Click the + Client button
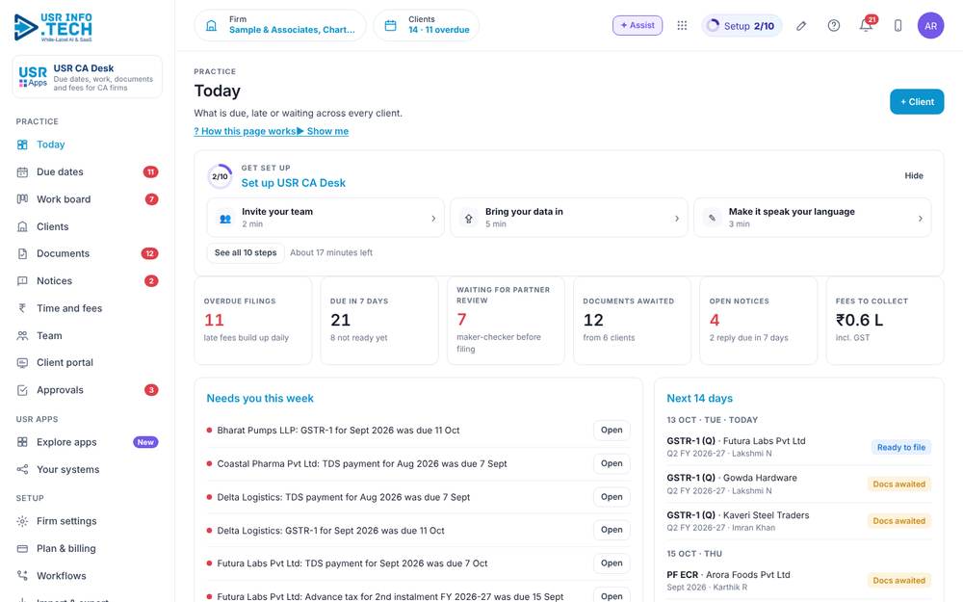963x602 pixels. coord(917,102)
